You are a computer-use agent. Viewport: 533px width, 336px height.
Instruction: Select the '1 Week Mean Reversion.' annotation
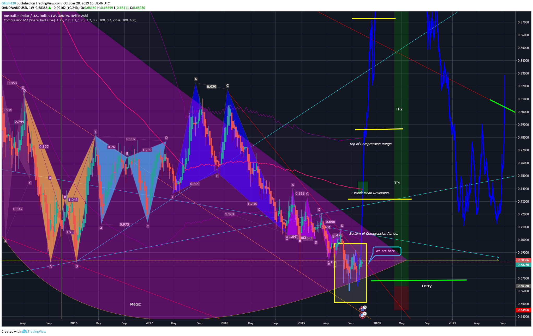pyautogui.click(x=370, y=193)
